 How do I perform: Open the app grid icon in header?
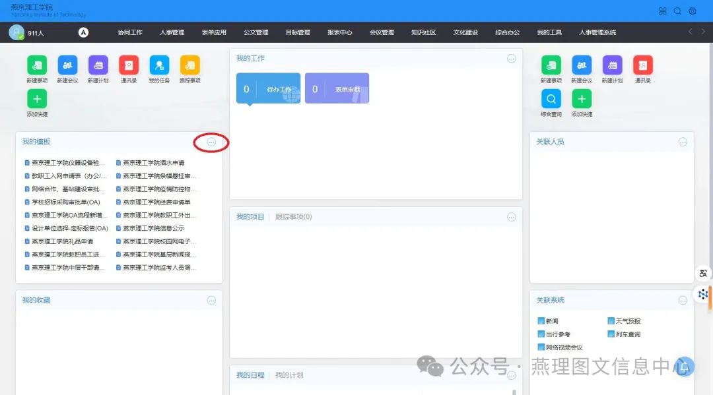click(663, 11)
